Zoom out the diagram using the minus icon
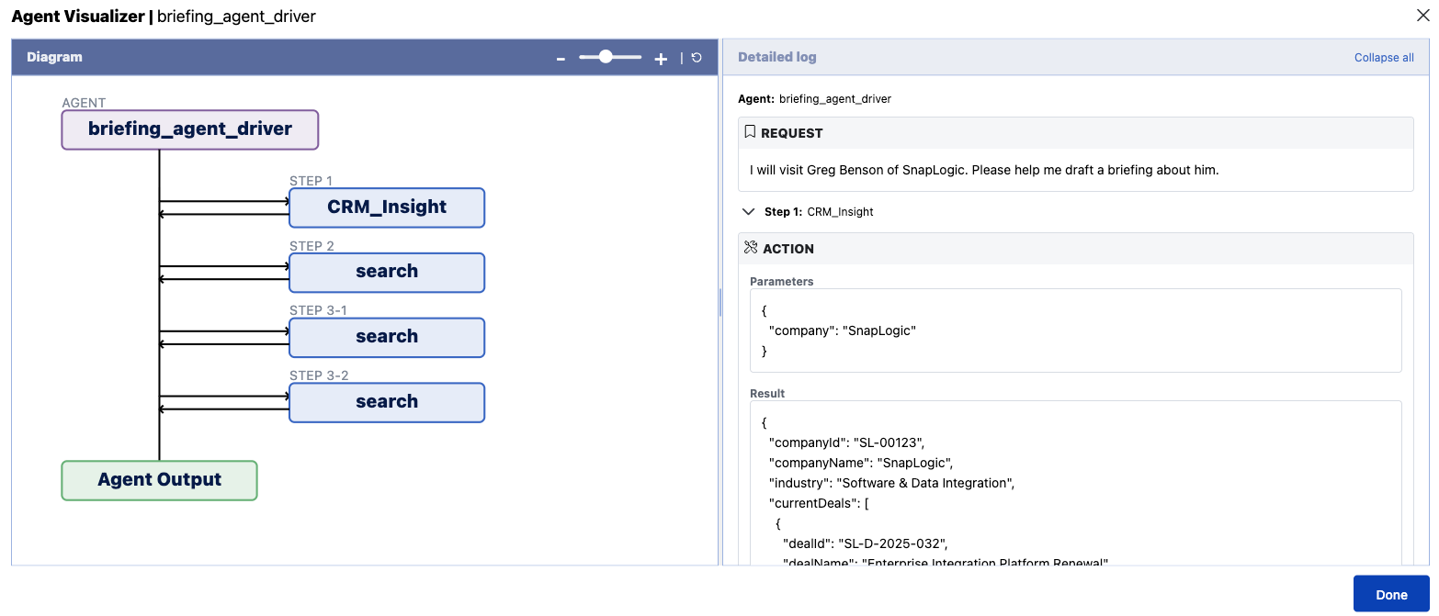The image size is (1439, 616). pos(561,58)
